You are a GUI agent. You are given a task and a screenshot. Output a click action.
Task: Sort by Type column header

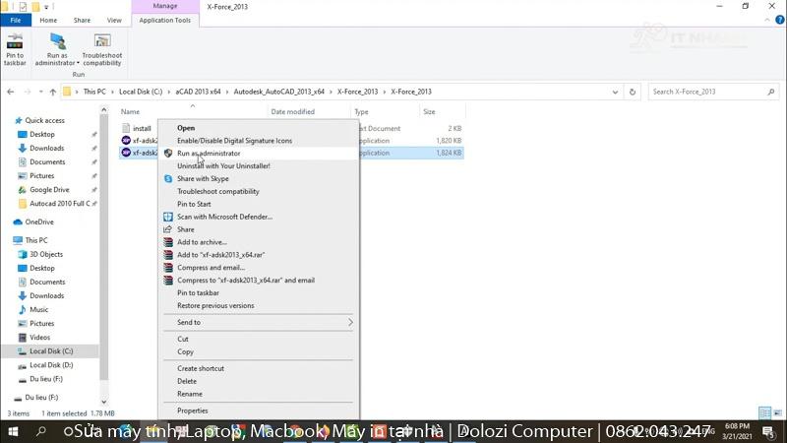point(361,111)
